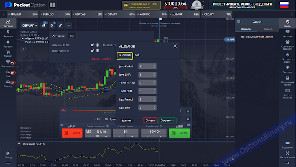
Task: Click the Lips Period value field
Action: (147, 99)
